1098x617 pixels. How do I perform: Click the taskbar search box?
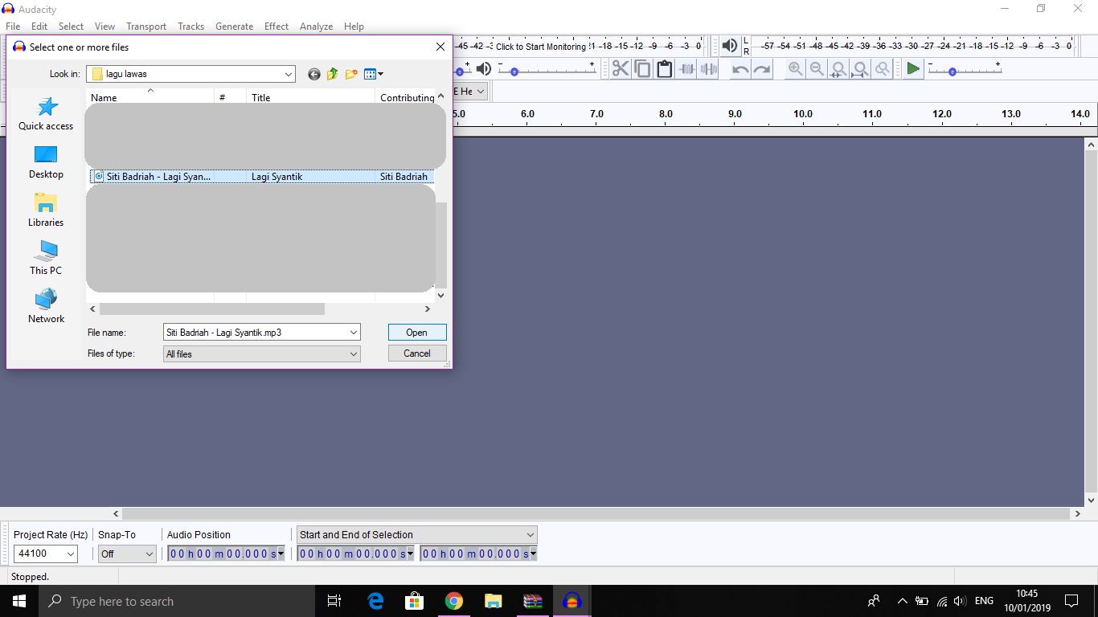coord(175,601)
